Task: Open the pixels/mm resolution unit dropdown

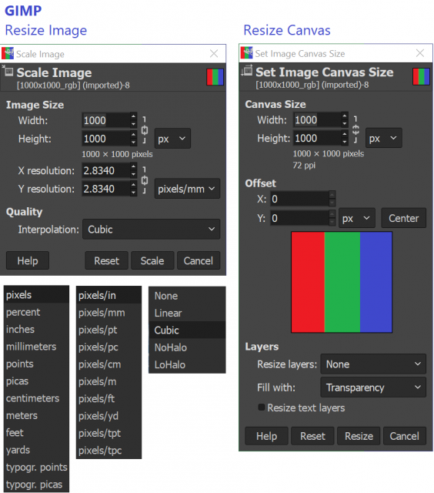Action: pyautogui.click(x=187, y=189)
